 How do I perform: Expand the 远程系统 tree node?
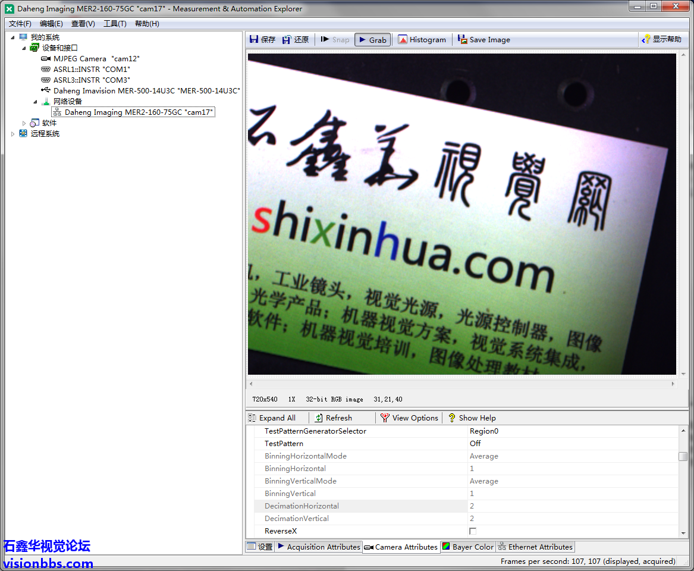[13, 134]
